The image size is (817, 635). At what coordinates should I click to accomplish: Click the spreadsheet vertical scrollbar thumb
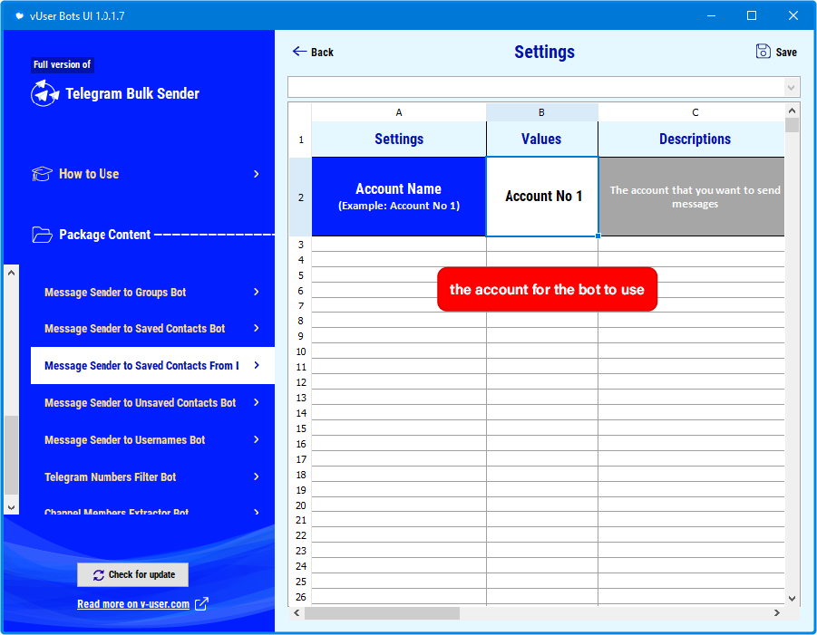coord(792,125)
